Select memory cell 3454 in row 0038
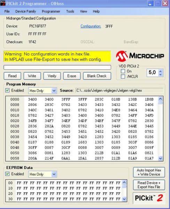Viewport: 170px width, 209px height. [x=32, y=137]
